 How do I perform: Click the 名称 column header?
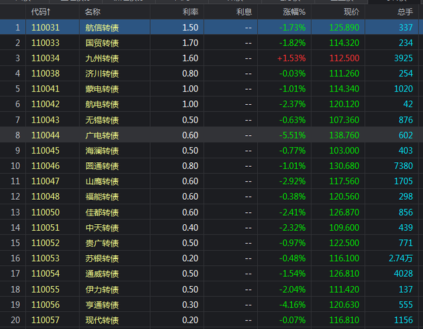93,12
